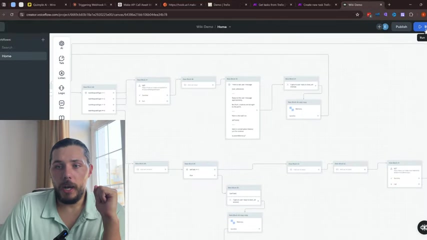Open the library book icon in step toolbar
Viewport: 427px width, 240px height.
61,117
